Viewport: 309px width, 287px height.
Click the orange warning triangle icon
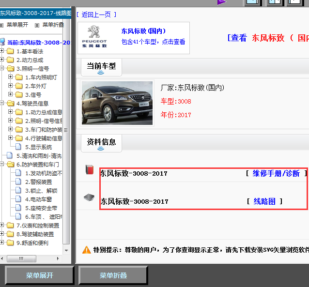tap(87, 250)
